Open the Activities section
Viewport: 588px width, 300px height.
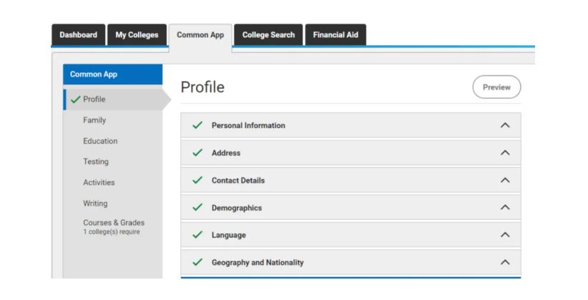(99, 183)
